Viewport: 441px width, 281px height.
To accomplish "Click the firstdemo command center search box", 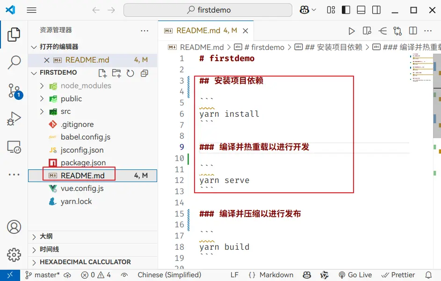I will point(208,10).
